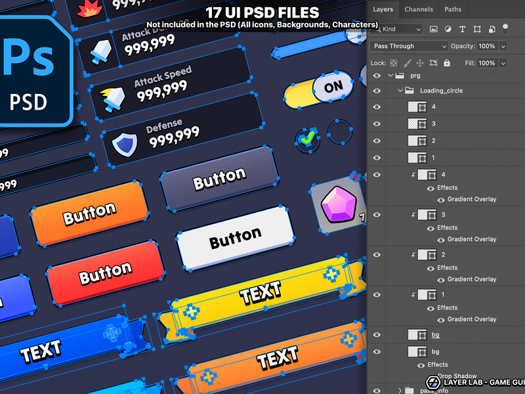Lock transparent pixels icon

click(x=394, y=63)
